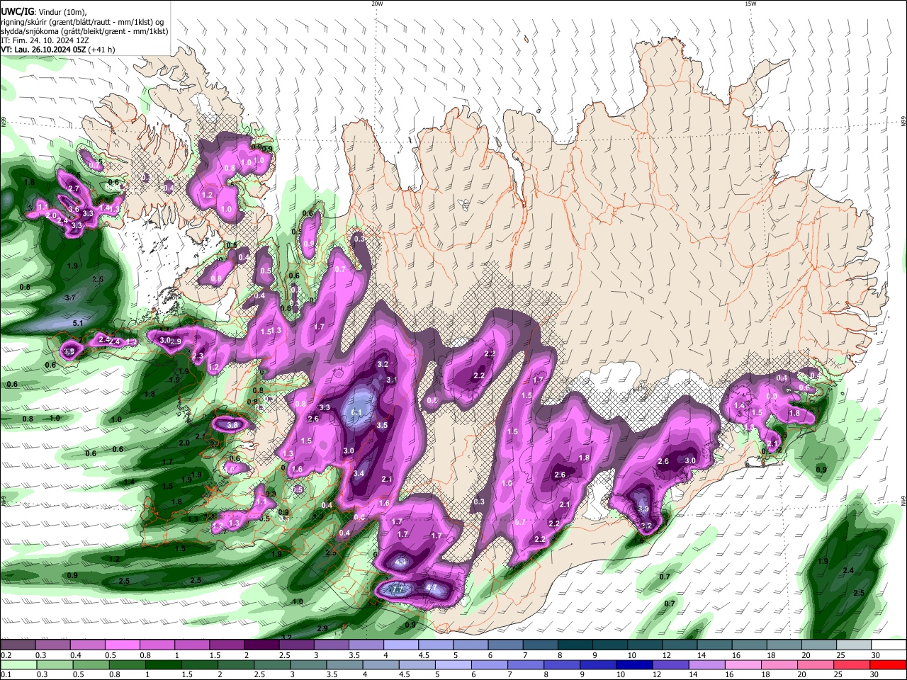Click the pale green swatch at 0.1, lower legend
Viewport: 907px width, 680px height.
pos(18,664)
